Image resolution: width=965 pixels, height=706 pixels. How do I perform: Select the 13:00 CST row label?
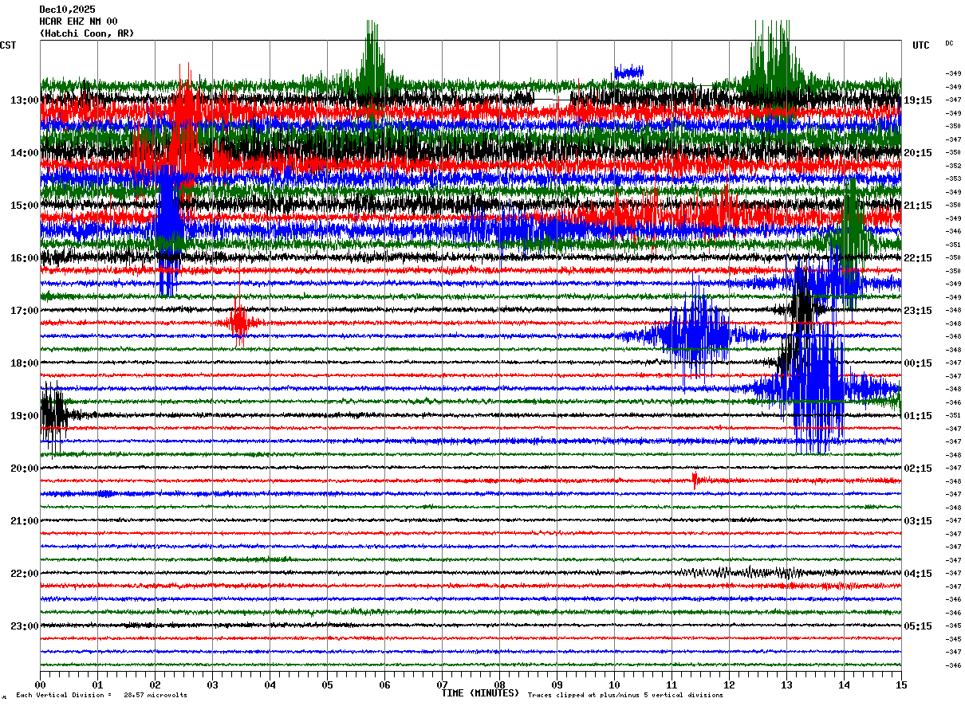coord(24,100)
